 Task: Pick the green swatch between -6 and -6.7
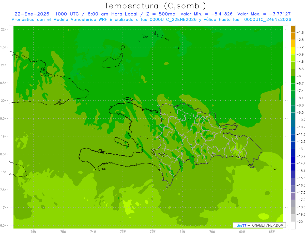(293, 80)
